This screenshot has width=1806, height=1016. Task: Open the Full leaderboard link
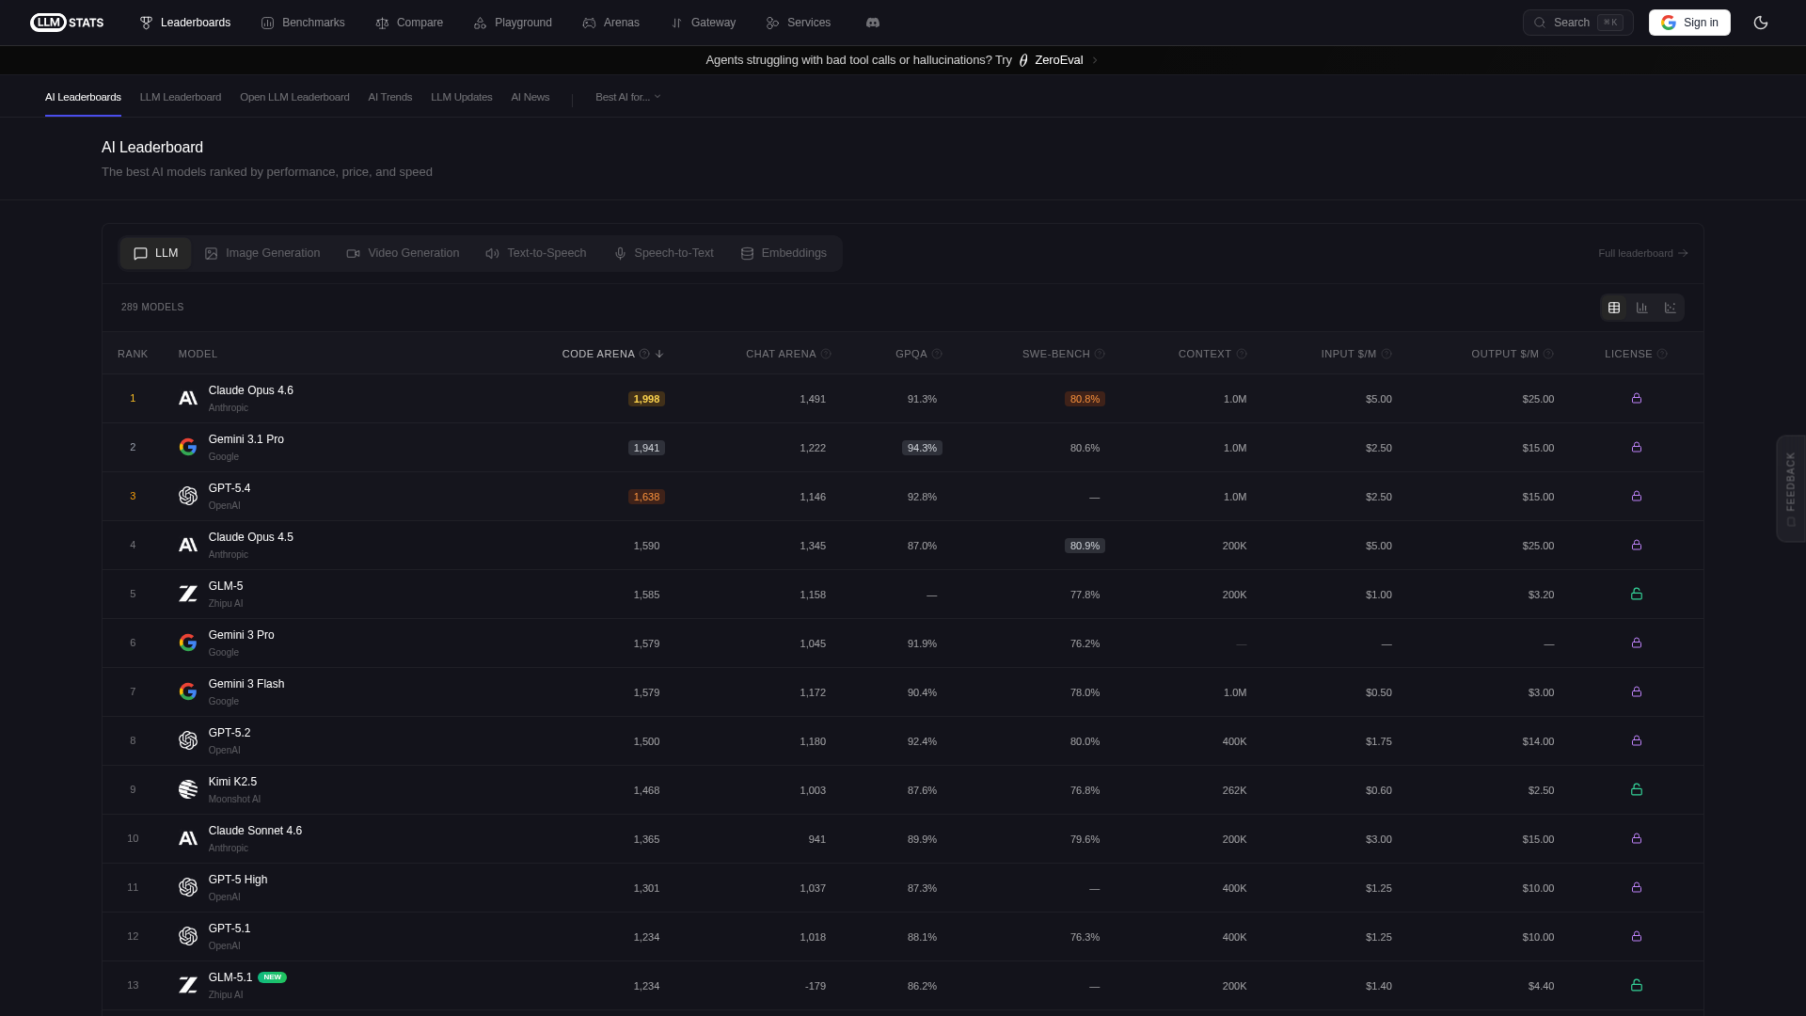pos(1643,253)
